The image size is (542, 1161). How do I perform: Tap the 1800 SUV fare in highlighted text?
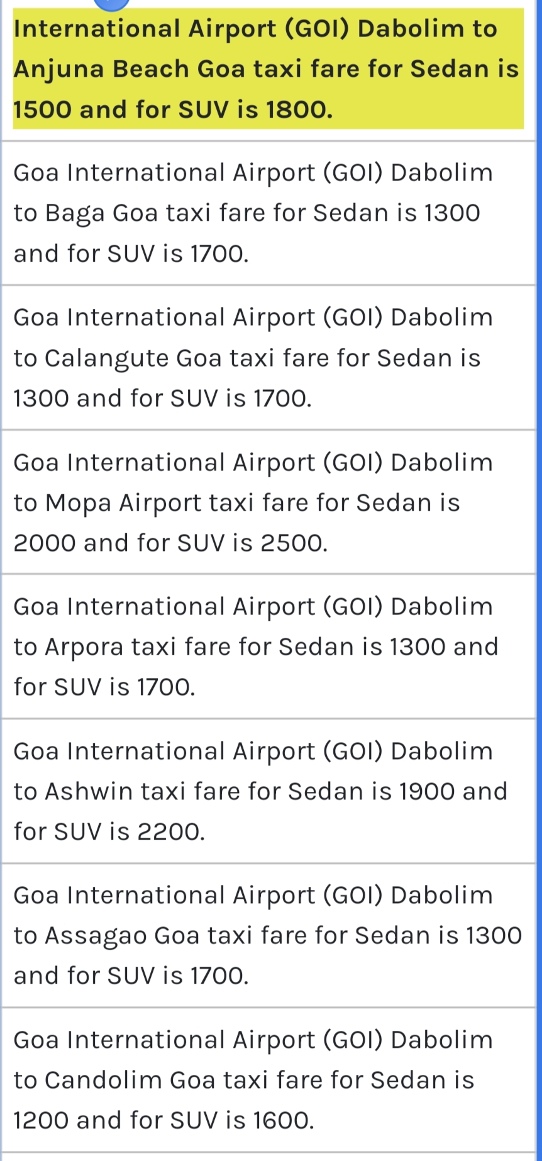click(x=299, y=109)
